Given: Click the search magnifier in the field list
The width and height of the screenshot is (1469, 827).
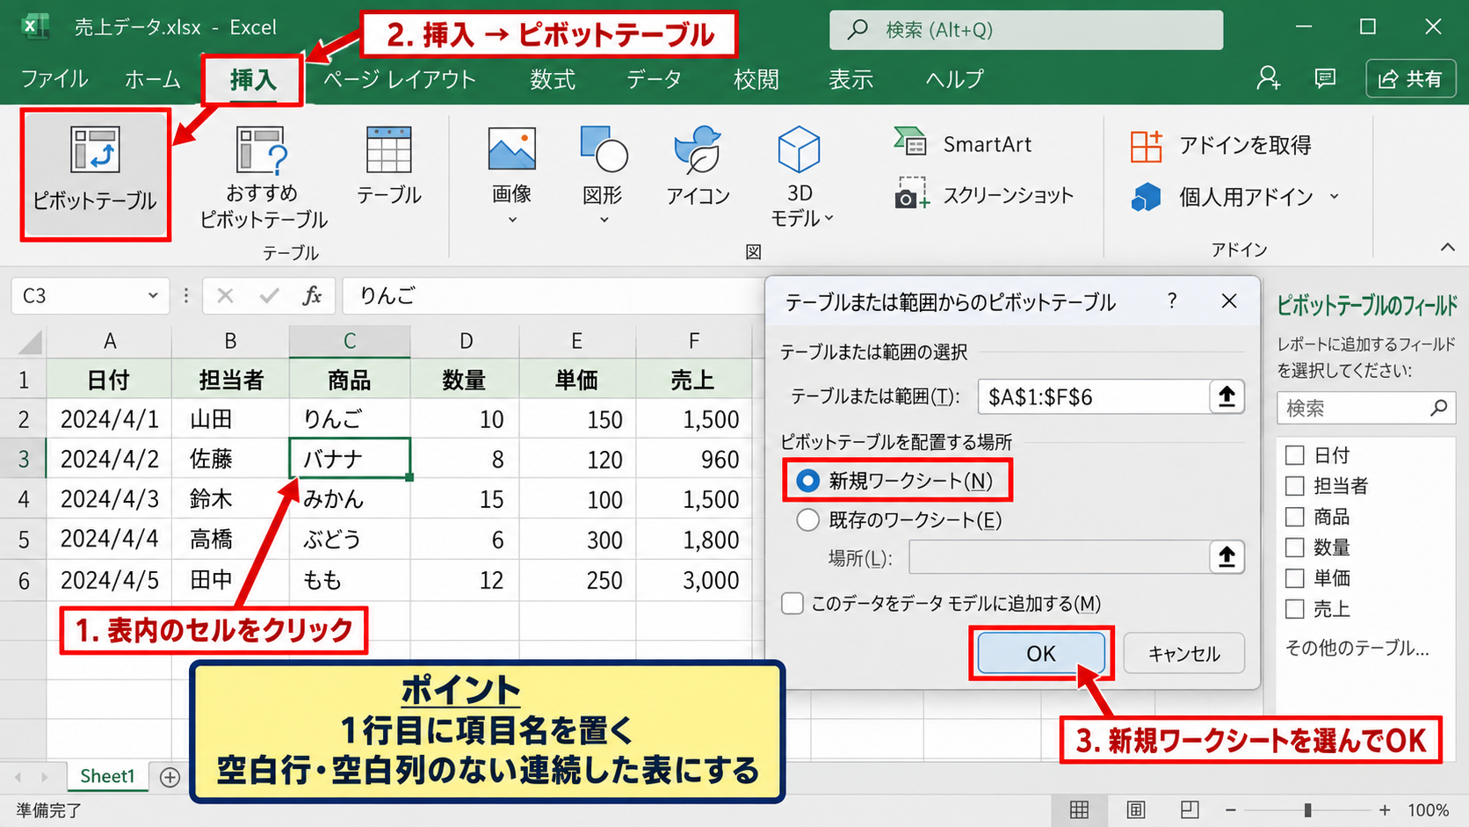Looking at the screenshot, I should [1438, 408].
